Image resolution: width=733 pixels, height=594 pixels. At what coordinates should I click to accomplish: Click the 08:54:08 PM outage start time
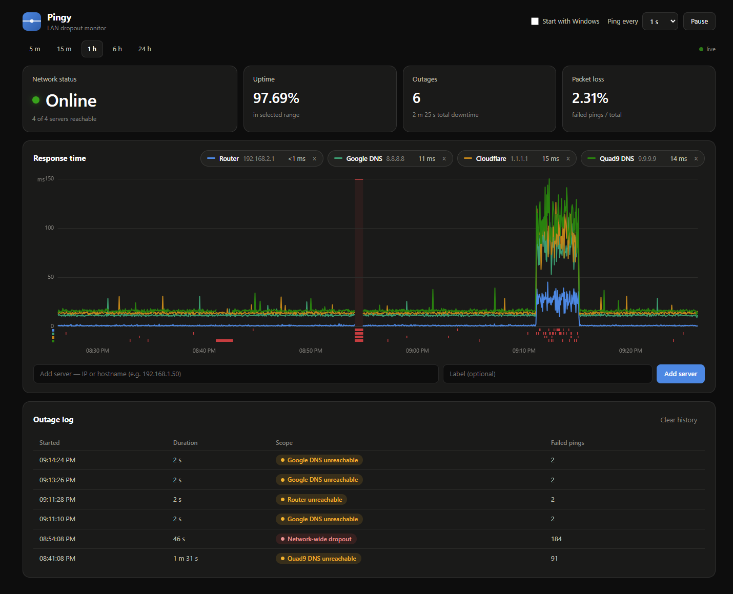57,539
